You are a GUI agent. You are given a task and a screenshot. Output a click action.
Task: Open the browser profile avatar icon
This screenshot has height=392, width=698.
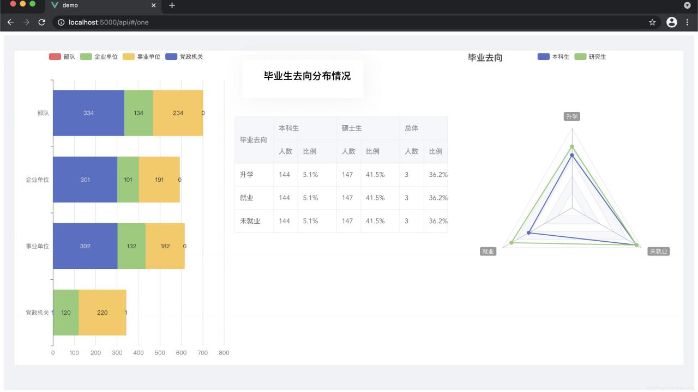coord(671,22)
